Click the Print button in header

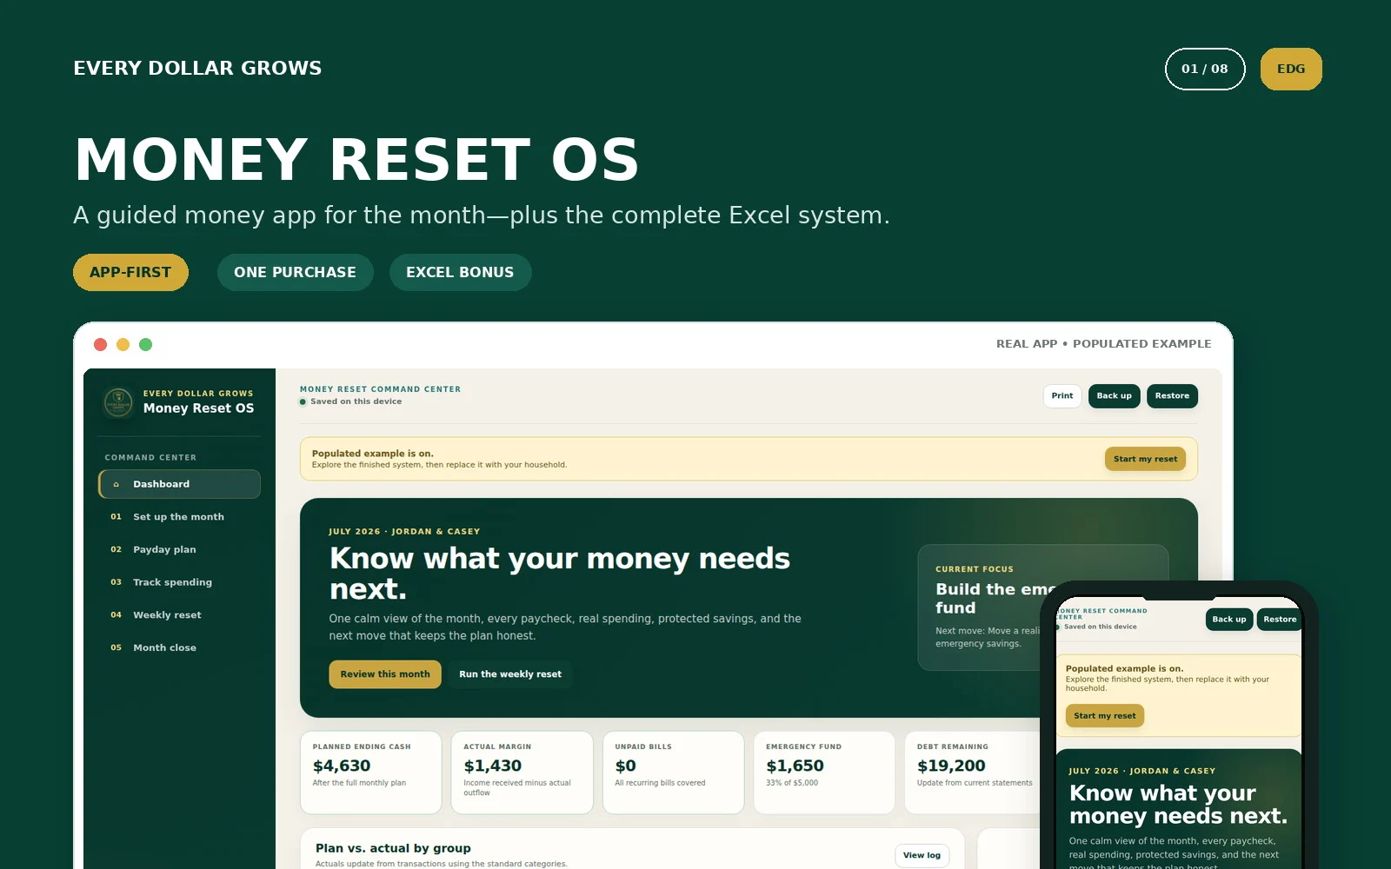1062,396
